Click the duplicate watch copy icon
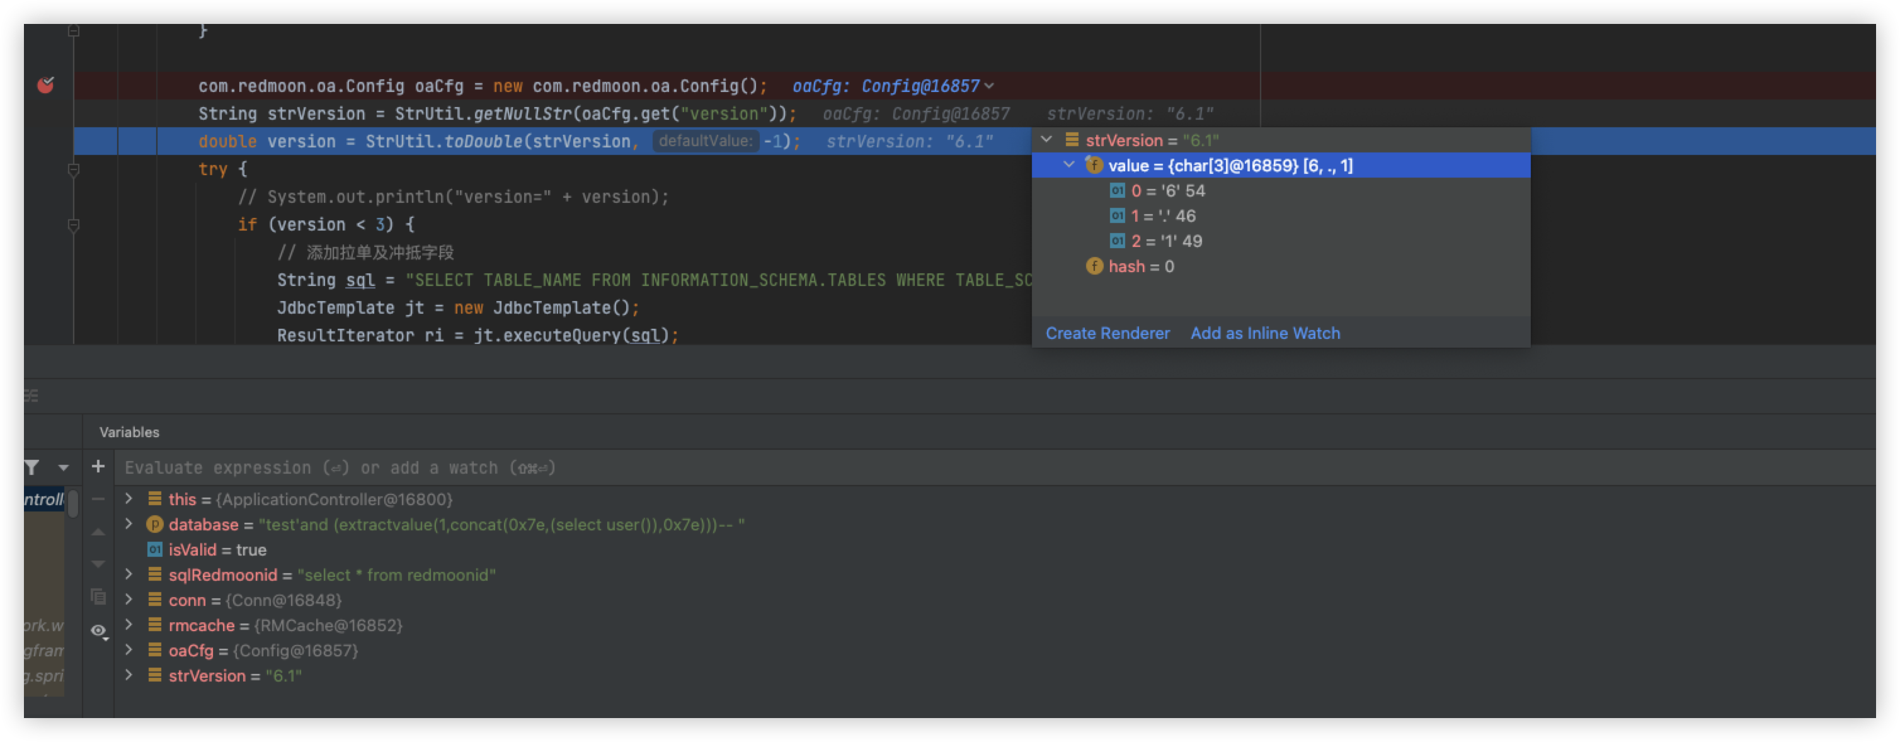1900x742 pixels. [x=98, y=596]
